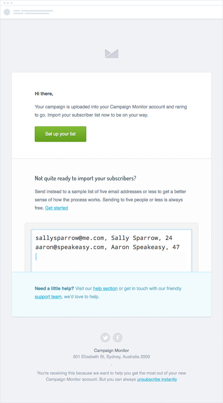Click the Not quite ready heading
This screenshot has width=223, height=403.
(x=85, y=178)
